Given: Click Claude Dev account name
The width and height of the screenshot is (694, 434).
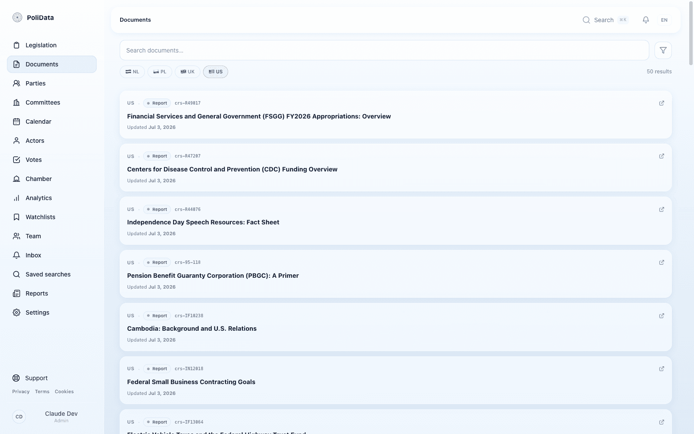Looking at the screenshot, I should pyautogui.click(x=61, y=414).
